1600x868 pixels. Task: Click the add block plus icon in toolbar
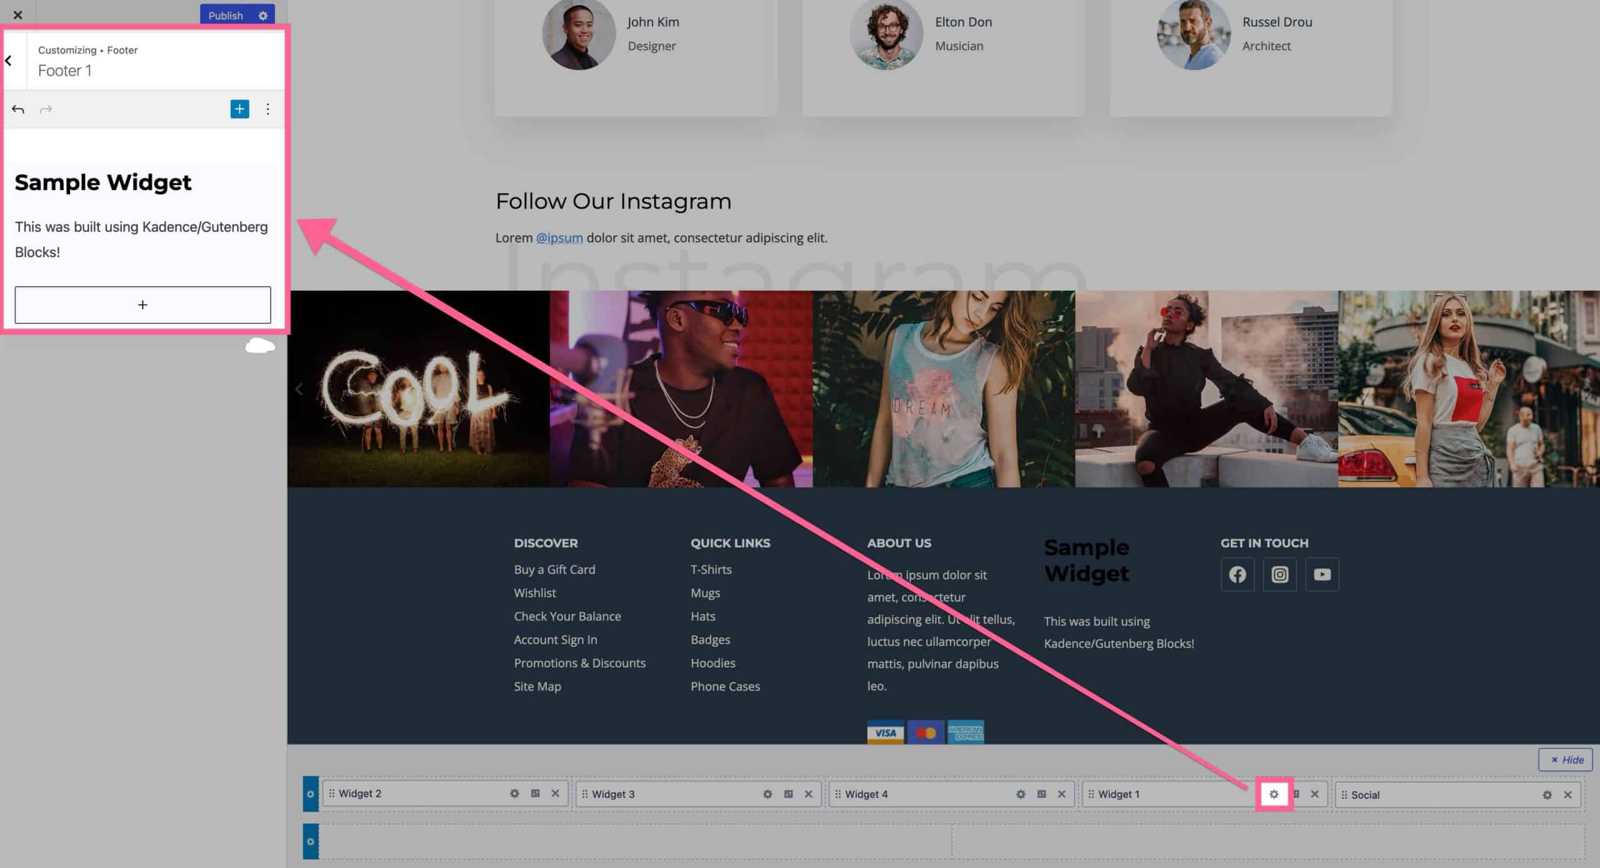241,108
